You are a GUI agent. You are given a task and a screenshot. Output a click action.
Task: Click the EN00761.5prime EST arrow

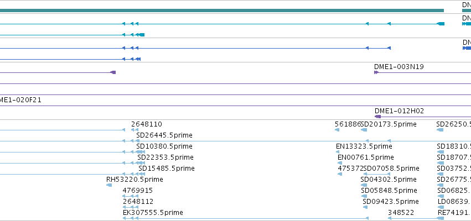click(x=339, y=163)
